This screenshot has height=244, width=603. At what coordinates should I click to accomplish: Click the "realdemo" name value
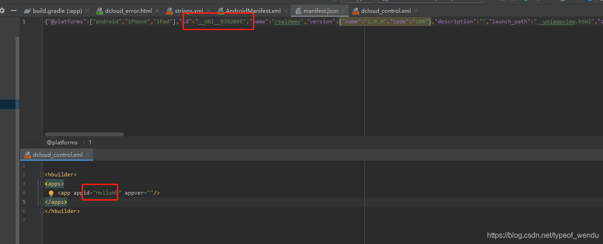288,21
